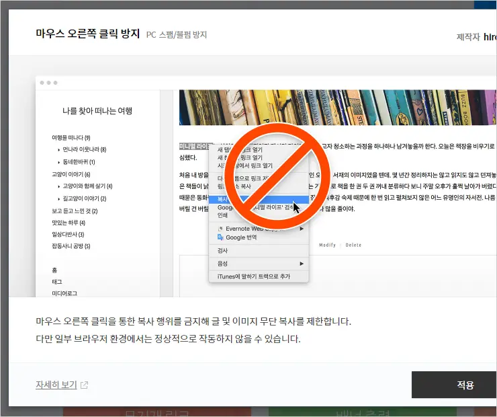Expand the 먼나라 이웃나라 (8) category

coord(59,149)
